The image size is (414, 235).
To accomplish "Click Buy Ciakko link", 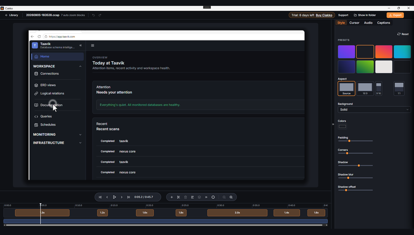I will [x=324, y=15].
